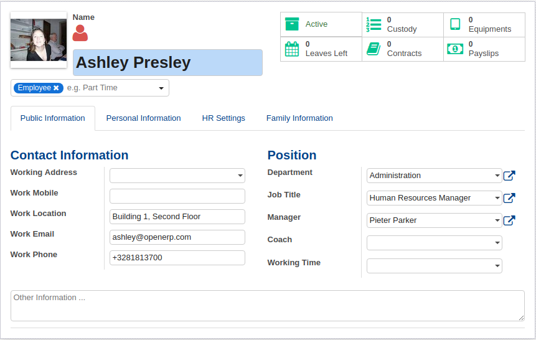Expand the Working Address dropdown
Screen dimensions: 536x340
pyautogui.click(x=240, y=176)
